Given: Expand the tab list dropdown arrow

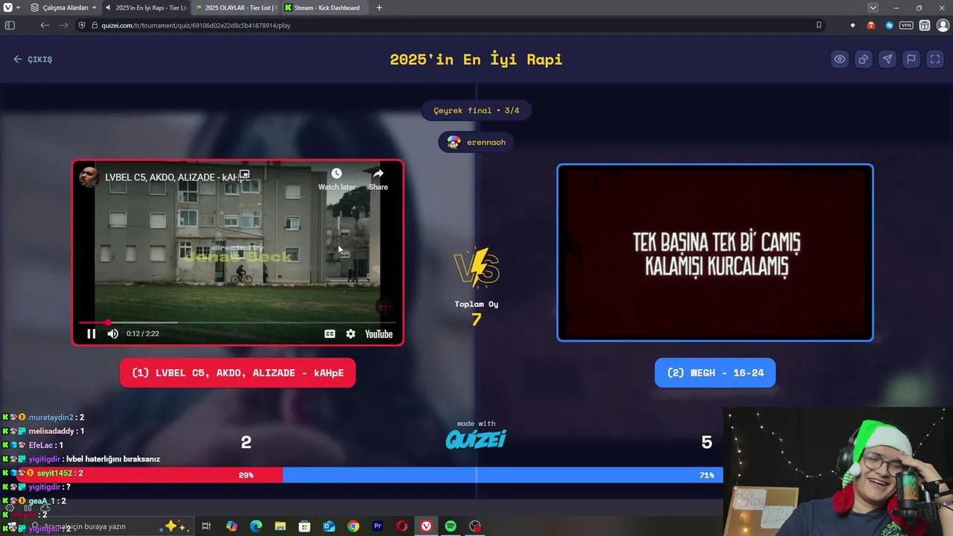Looking at the screenshot, I should coord(873,7).
